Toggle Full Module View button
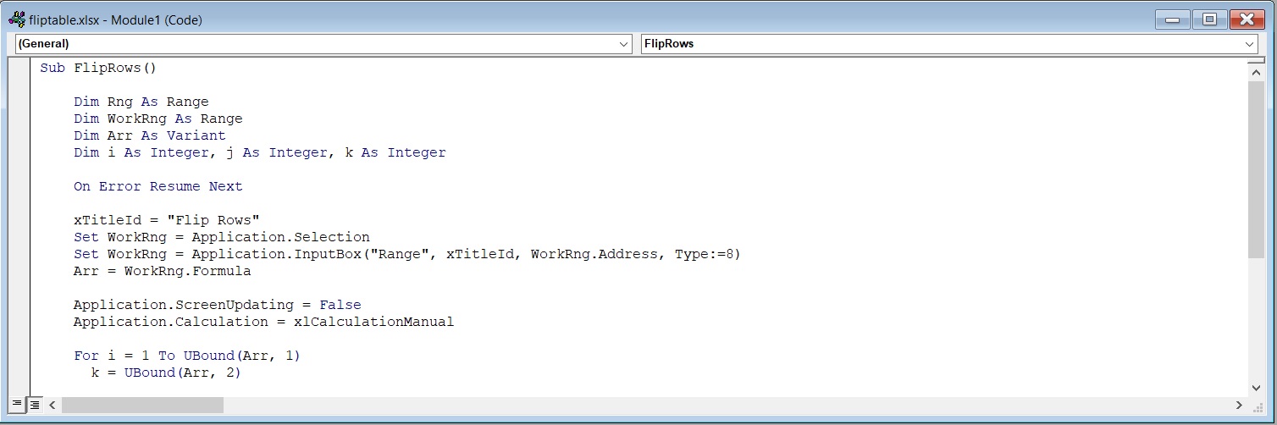Screen dimensions: 1277x425 [35, 405]
